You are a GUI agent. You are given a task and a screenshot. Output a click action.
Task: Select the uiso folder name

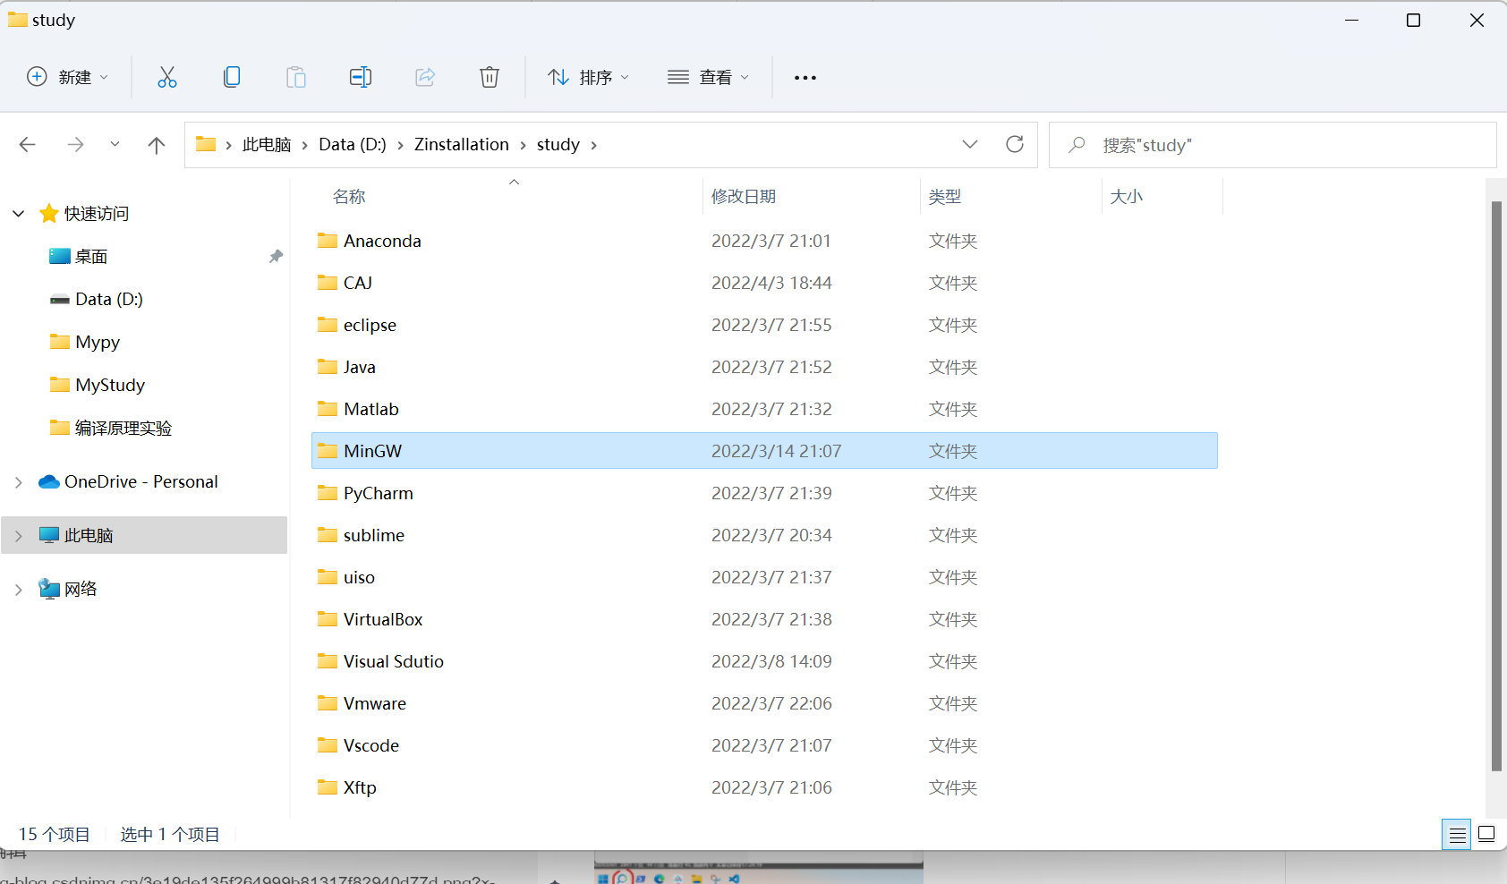359,578
